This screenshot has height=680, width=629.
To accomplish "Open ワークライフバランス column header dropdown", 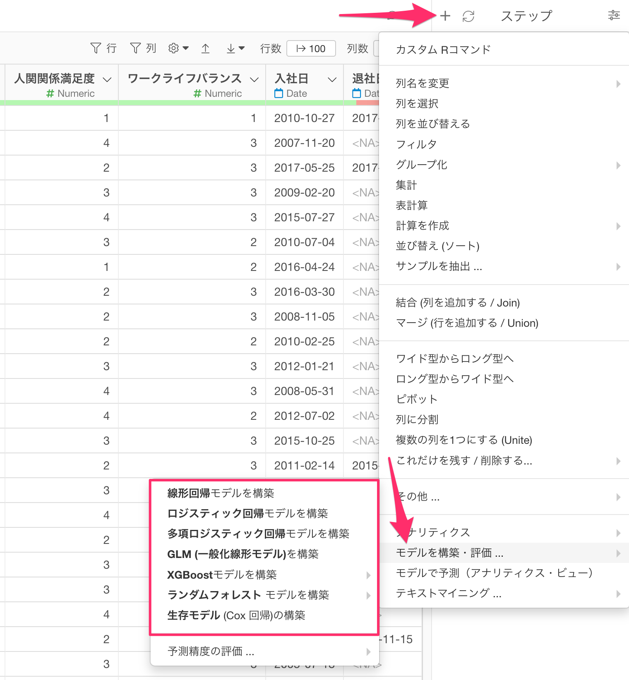I will (x=254, y=79).
